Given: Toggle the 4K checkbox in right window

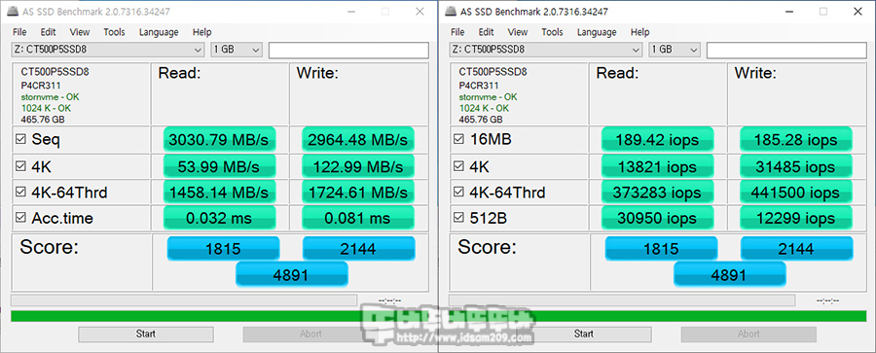Looking at the screenshot, I should pos(458,166).
